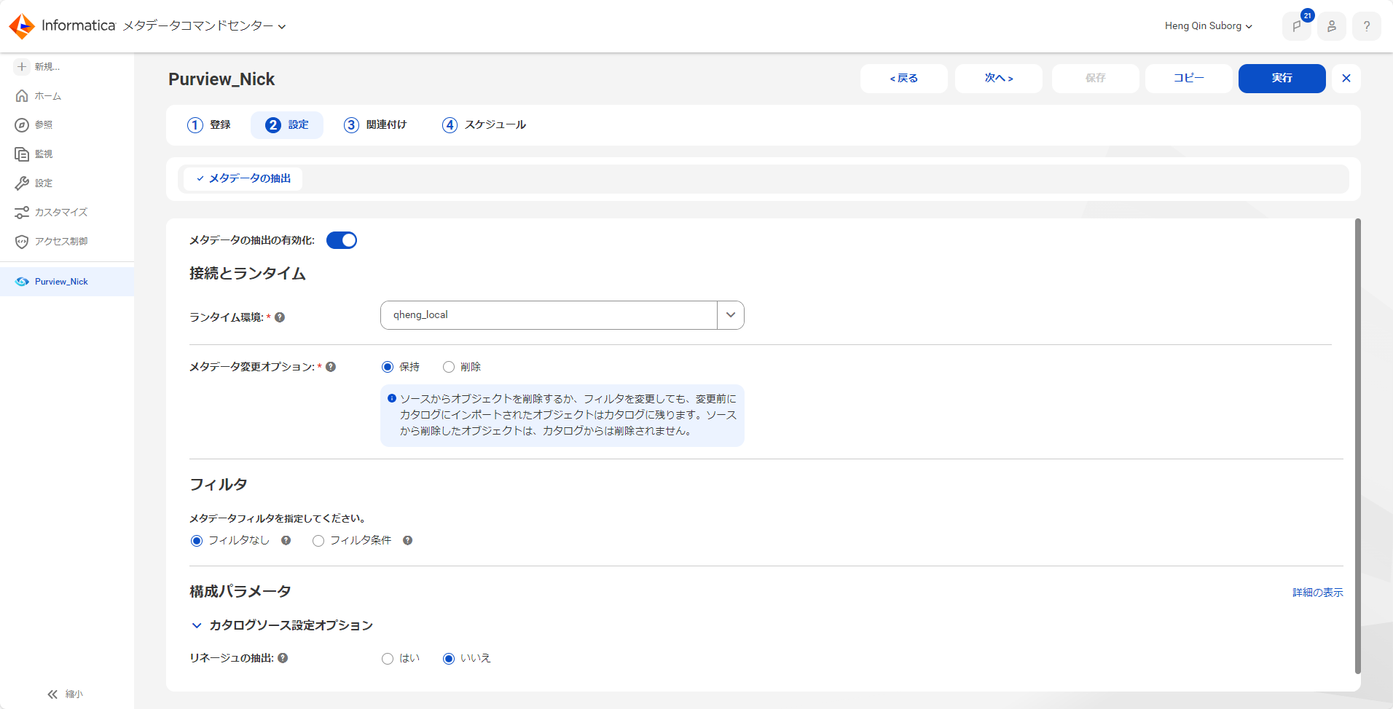Click the リネージュの抽出 help icon
This screenshot has height=709, width=1393.
click(x=283, y=658)
